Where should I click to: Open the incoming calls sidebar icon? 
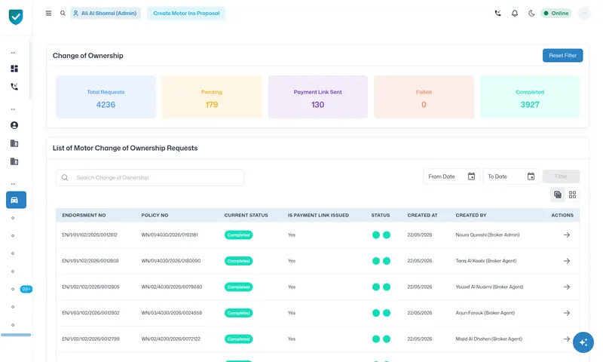[x=14, y=87]
